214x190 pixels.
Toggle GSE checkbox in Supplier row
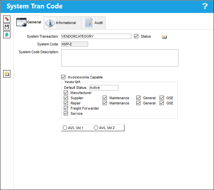[162, 98]
